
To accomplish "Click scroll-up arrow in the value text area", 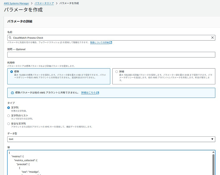I will coord(213,152).
